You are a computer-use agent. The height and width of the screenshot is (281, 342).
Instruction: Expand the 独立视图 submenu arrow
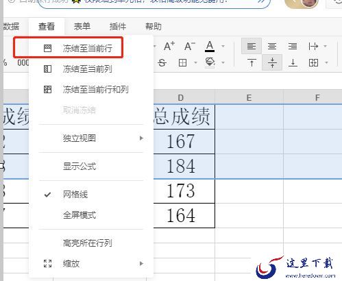pos(141,138)
